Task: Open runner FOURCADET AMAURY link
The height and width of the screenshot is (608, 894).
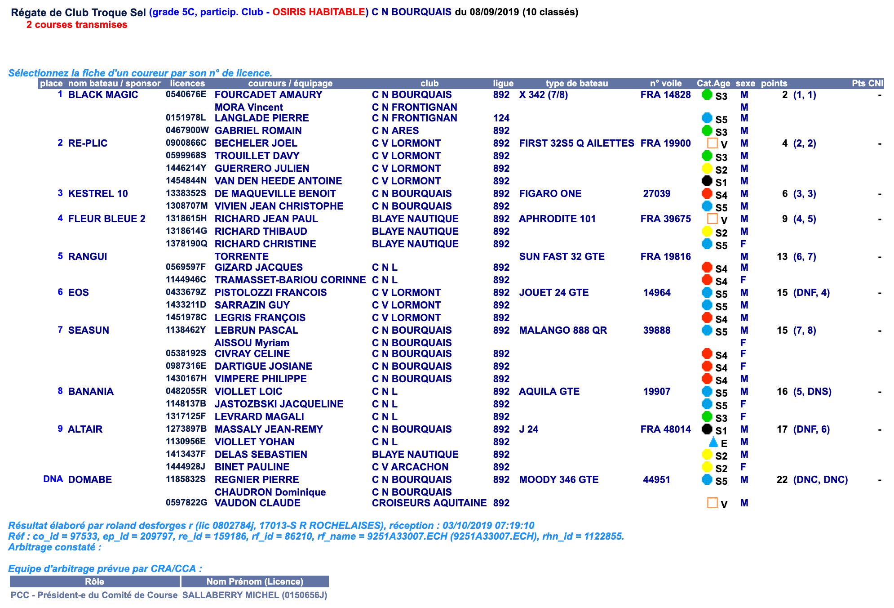Action: click(268, 95)
